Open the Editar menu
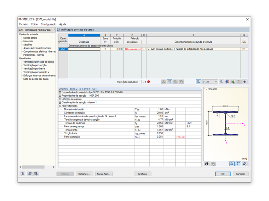The height and width of the screenshot is (201, 269). (34, 24)
